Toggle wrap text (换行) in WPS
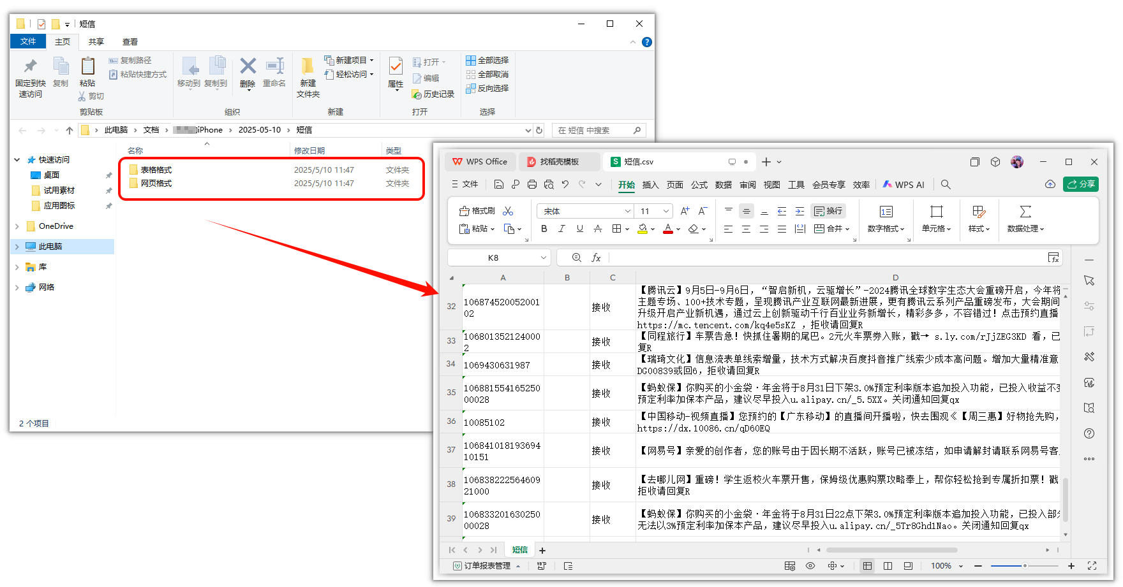The width and height of the screenshot is (1123, 587). [x=828, y=211]
